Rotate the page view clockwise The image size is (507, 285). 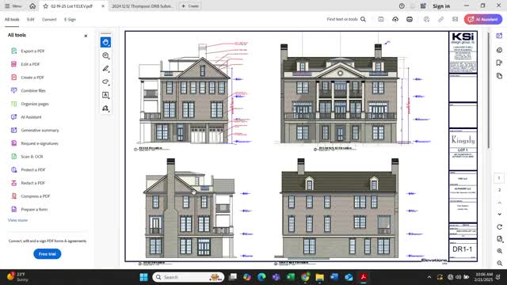500,227
